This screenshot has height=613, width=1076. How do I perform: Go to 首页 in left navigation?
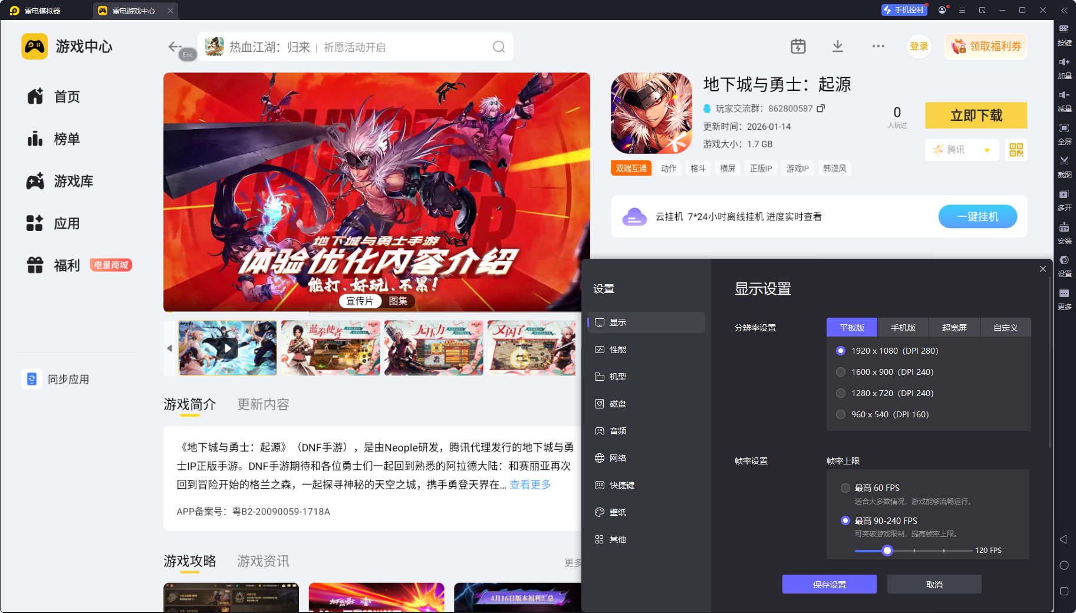click(x=53, y=96)
